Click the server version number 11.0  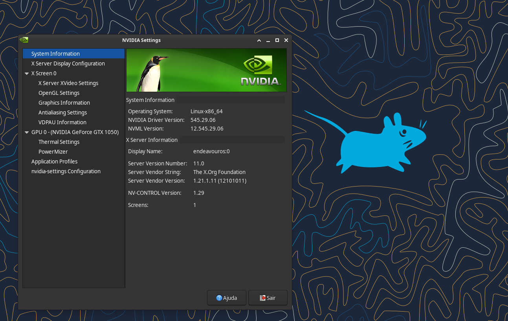tap(199, 163)
